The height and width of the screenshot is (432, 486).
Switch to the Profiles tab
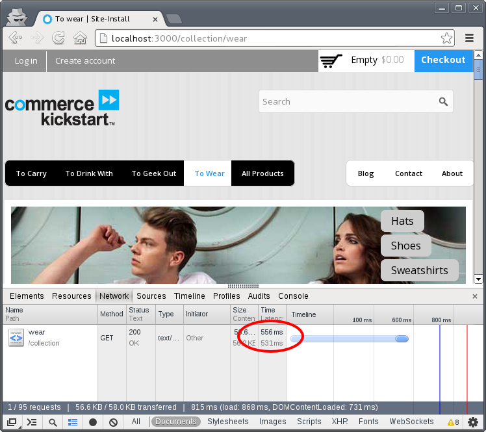click(x=227, y=296)
